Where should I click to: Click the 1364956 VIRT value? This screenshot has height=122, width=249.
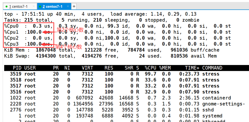(83, 104)
